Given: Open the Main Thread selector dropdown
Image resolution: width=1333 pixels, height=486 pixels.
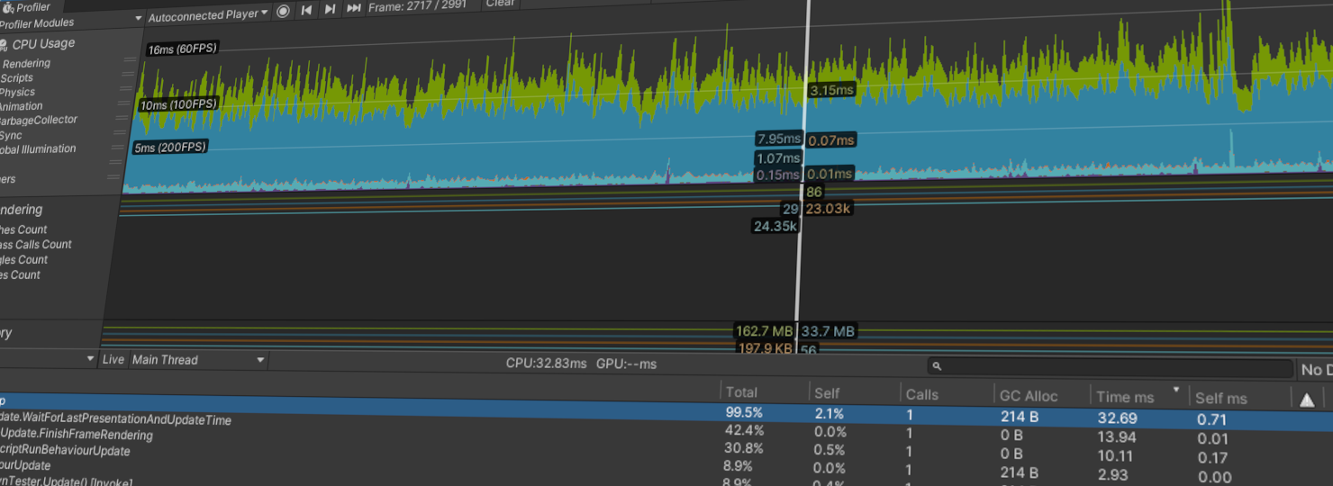Looking at the screenshot, I should point(198,360).
